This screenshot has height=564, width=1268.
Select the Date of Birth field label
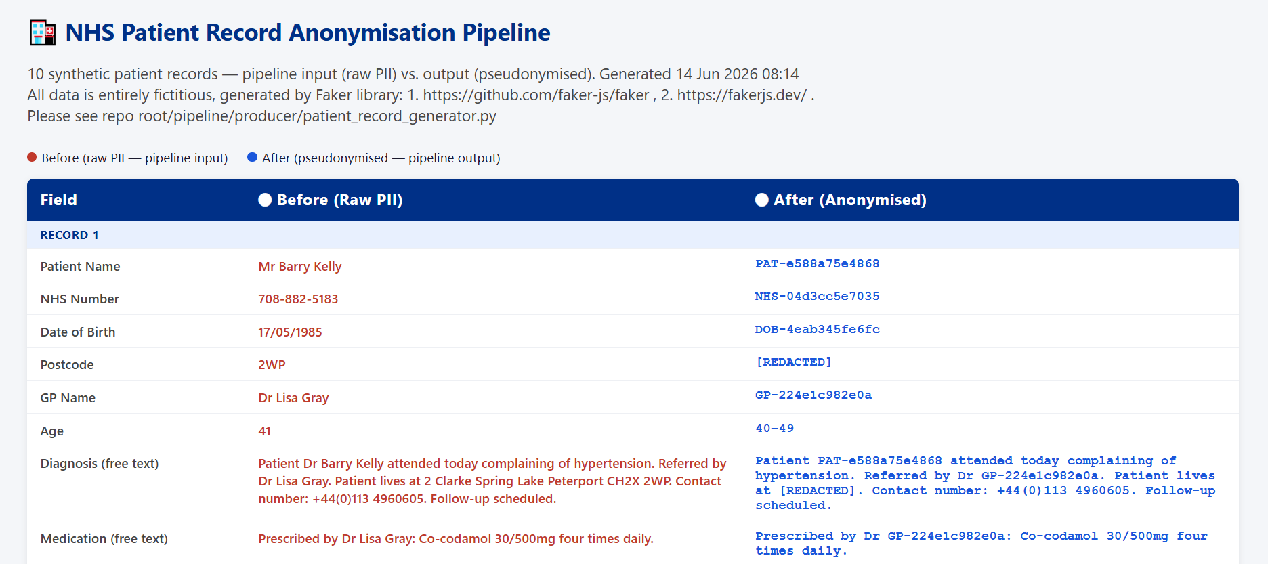click(x=78, y=332)
